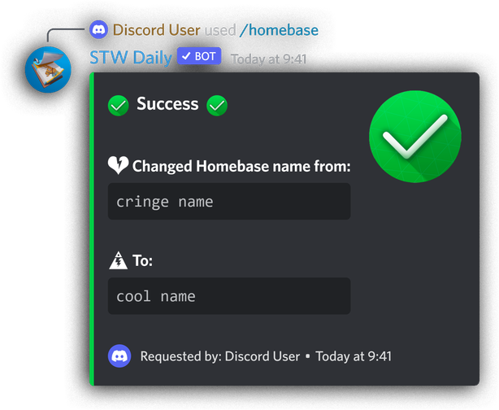Click the message timestamp Today at 9:41
The image size is (499, 410).
point(268,59)
